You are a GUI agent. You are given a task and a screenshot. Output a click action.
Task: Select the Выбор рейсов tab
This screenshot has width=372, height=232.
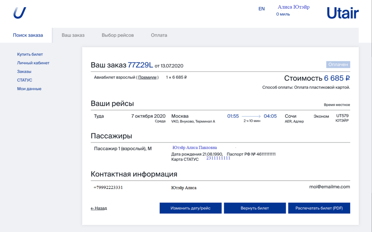(x=118, y=35)
